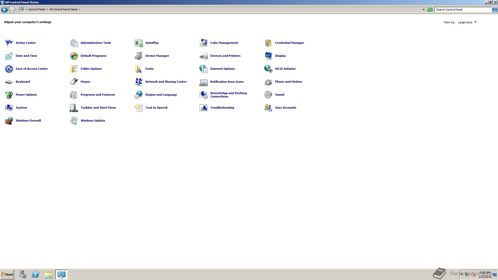Click the AutoPlay icon

(139, 43)
